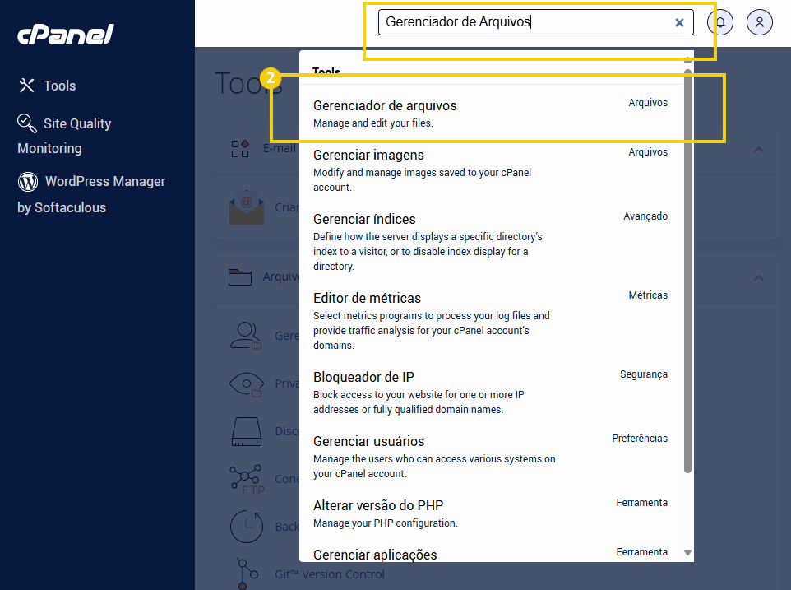791x590 pixels.
Task: Open Alterar versão do PHP
Action: [377, 504]
